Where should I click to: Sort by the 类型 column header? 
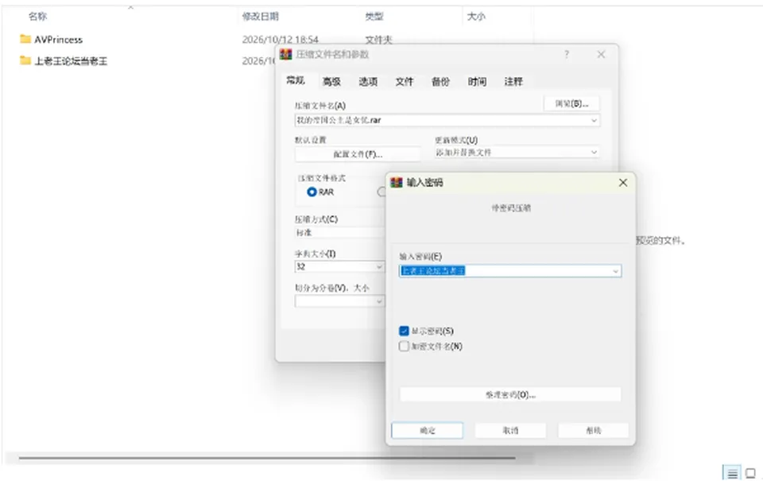(x=374, y=17)
